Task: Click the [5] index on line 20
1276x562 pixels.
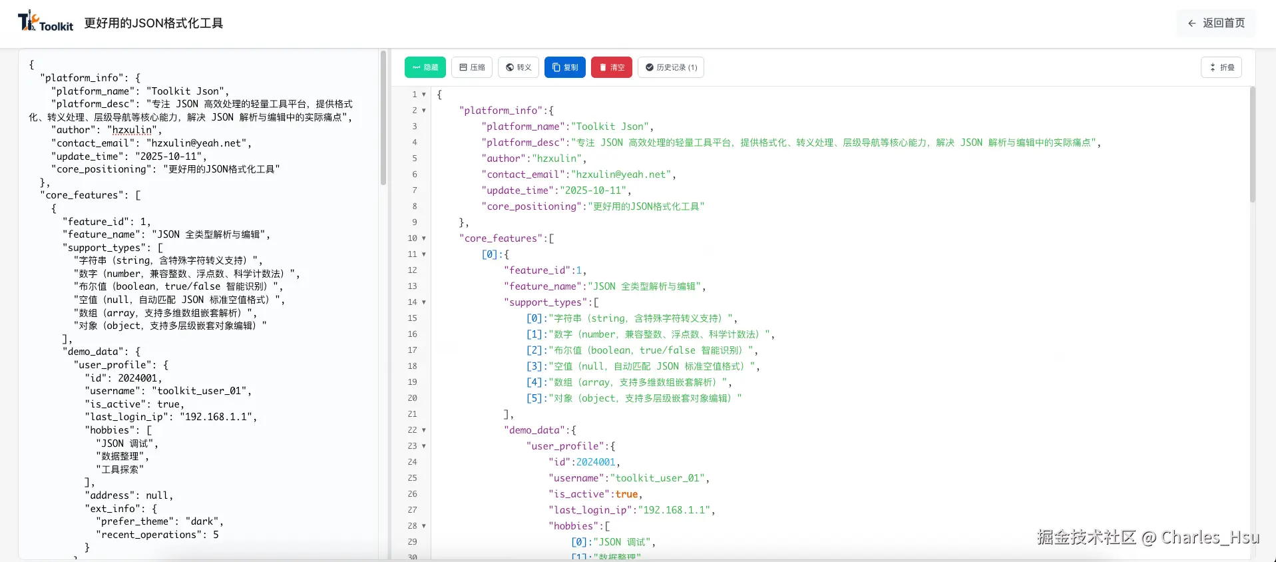Action: pyautogui.click(x=534, y=398)
